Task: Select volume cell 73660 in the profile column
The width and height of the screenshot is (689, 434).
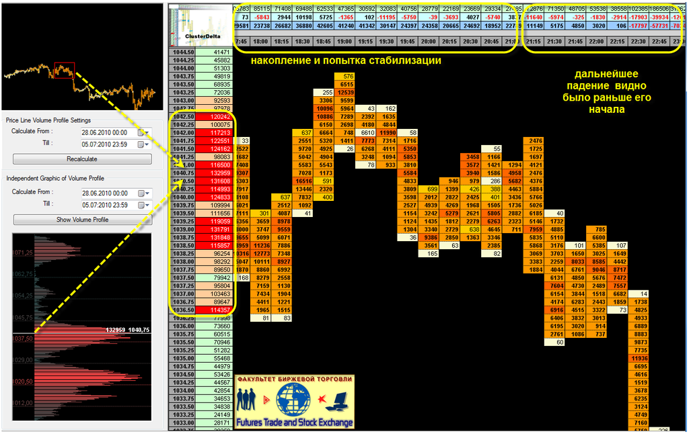Action: tap(214, 326)
